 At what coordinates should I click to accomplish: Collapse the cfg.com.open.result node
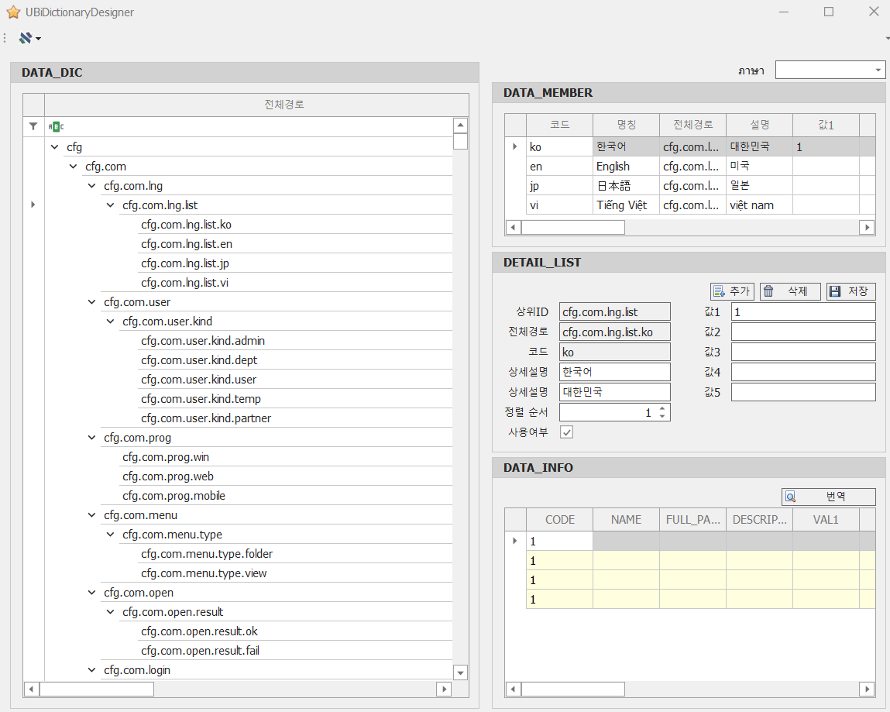point(111,611)
